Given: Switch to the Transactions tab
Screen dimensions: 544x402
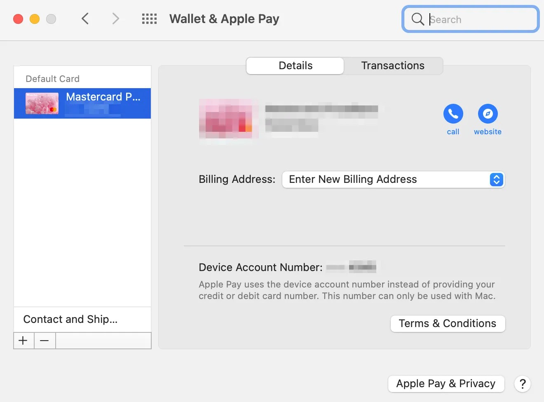Looking at the screenshot, I should coord(392,65).
